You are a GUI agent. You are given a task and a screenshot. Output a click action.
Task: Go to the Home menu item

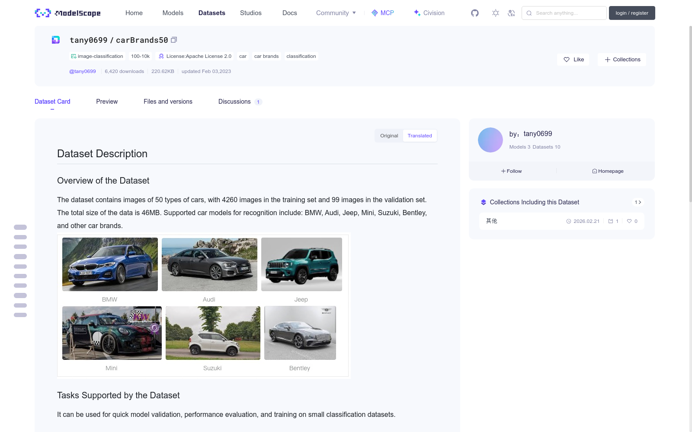point(134,13)
